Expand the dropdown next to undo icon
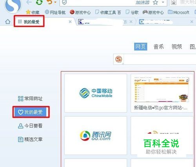This screenshot has height=167, width=196. coord(55,2)
